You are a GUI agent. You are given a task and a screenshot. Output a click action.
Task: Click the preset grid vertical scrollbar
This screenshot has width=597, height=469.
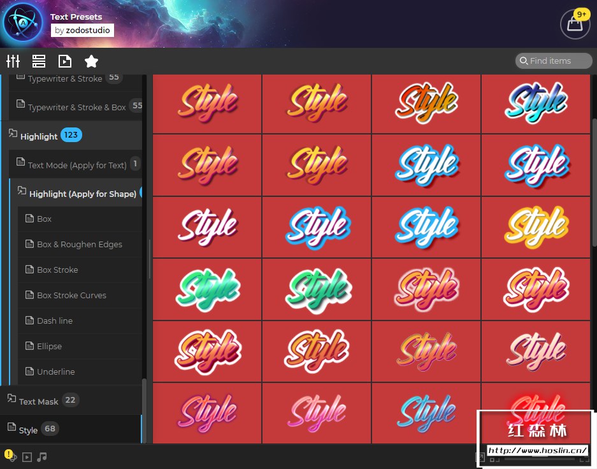[x=594, y=183]
